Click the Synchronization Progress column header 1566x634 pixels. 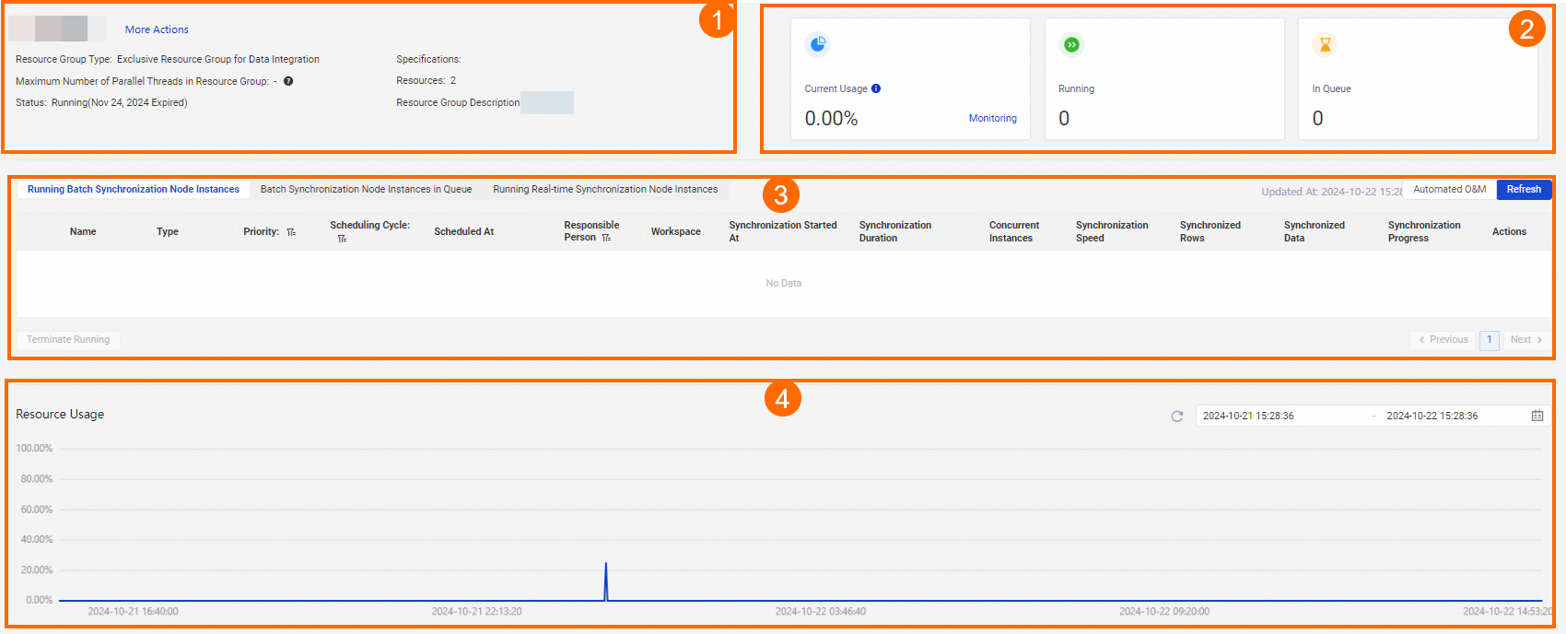point(1424,231)
